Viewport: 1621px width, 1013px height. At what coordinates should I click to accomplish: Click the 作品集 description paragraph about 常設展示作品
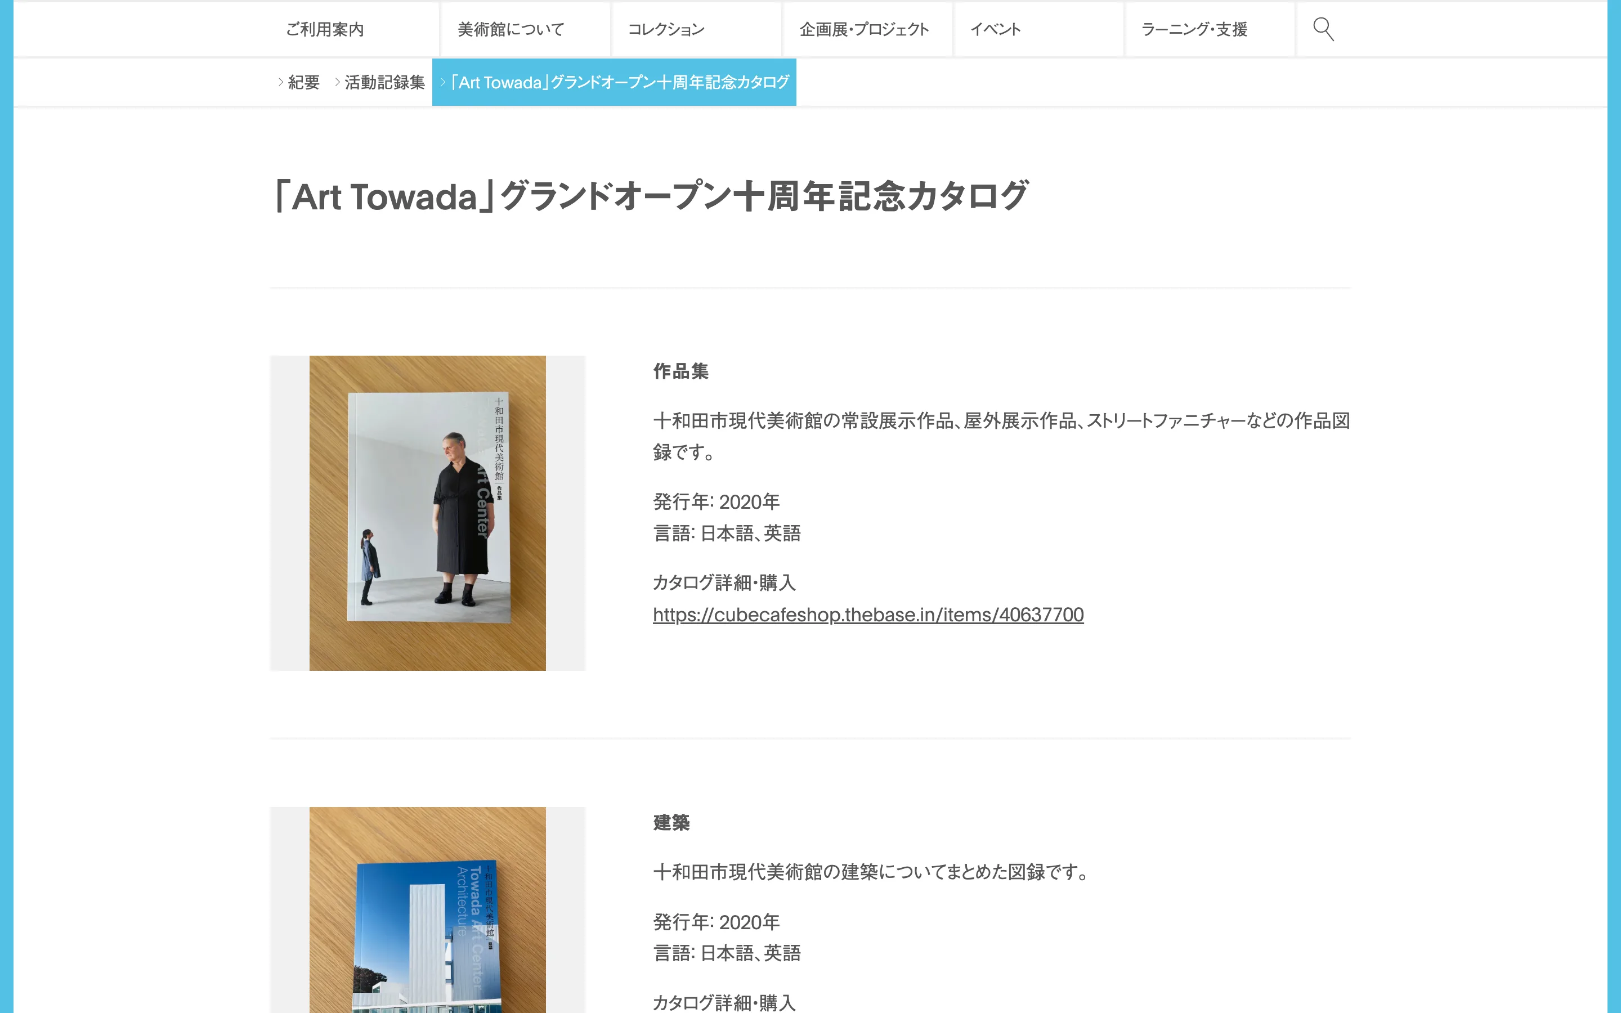(x=1001, y=436)
